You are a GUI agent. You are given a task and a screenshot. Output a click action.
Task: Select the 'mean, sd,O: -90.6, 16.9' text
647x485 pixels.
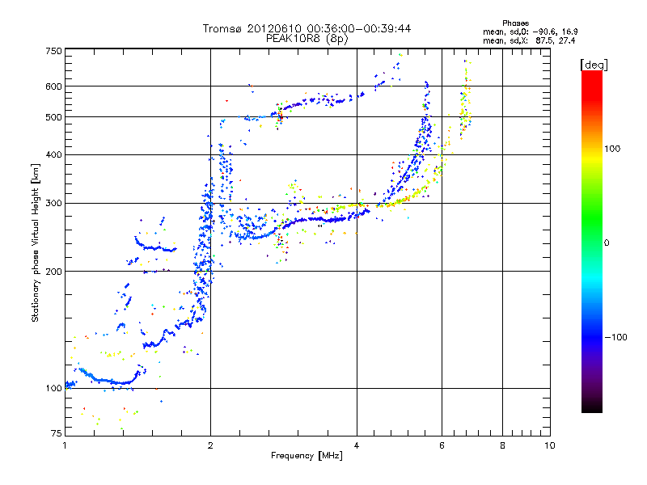[x=531, y=32]
